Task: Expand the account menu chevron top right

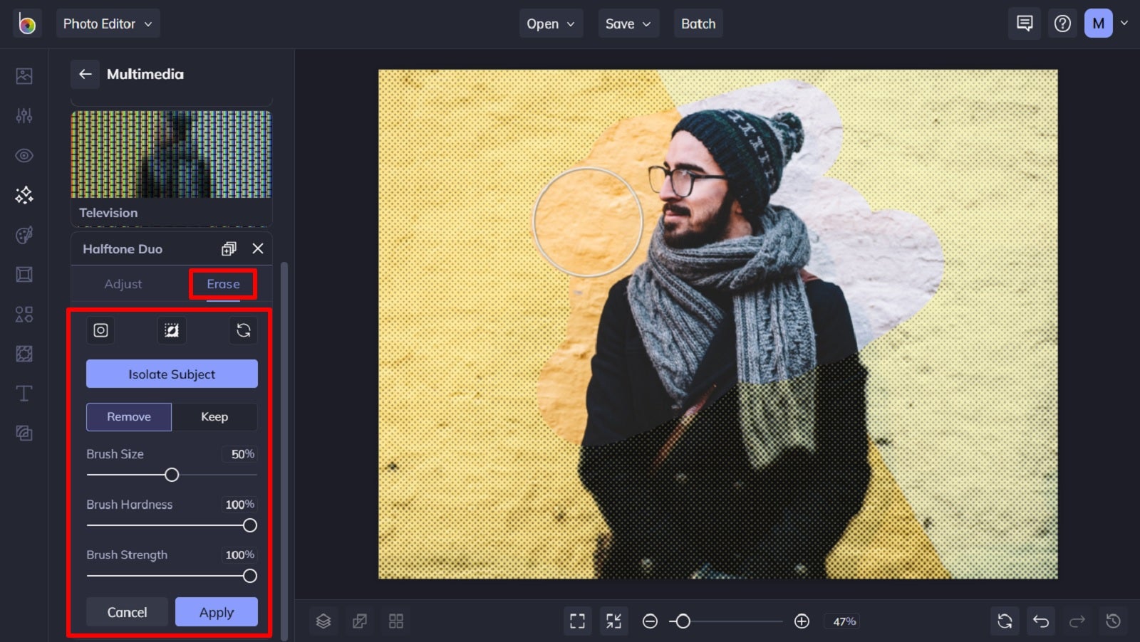Action: 1124,23
